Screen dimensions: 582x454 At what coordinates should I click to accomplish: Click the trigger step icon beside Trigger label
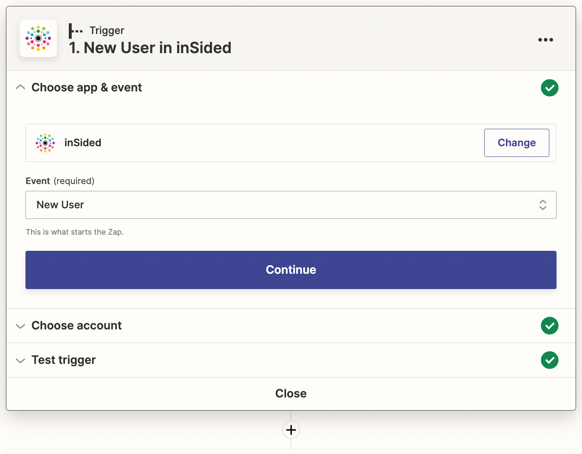point(76,31)
